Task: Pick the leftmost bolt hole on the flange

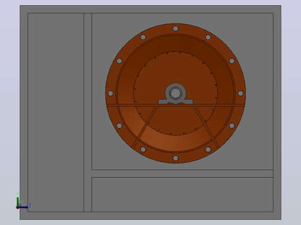Action: (x=111, y=93)
